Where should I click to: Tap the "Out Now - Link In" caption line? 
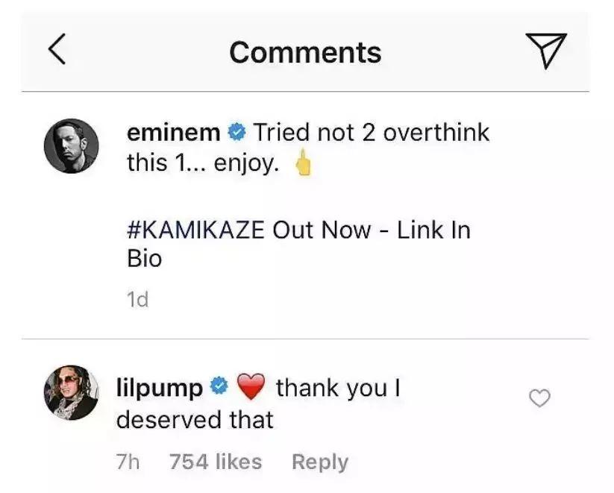pyautogui.click(x=372, y=229)
